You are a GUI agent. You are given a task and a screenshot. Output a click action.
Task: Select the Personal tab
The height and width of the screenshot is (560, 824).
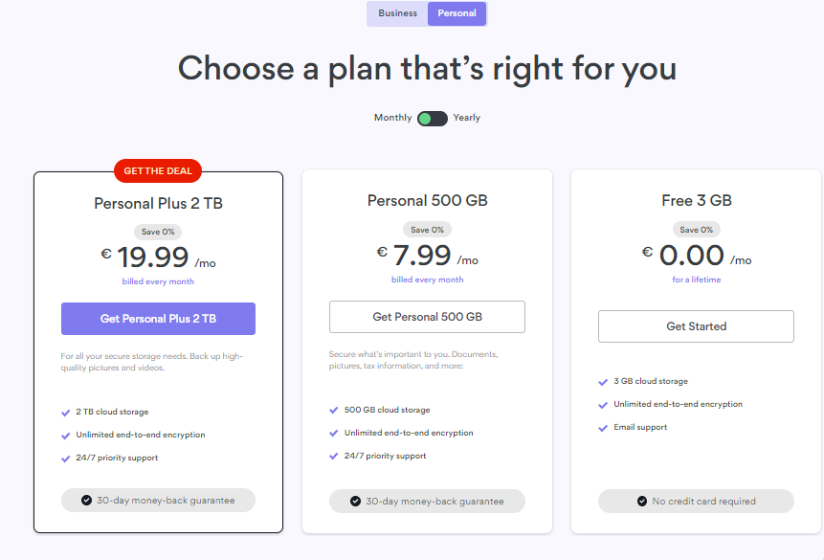point(457,13)
